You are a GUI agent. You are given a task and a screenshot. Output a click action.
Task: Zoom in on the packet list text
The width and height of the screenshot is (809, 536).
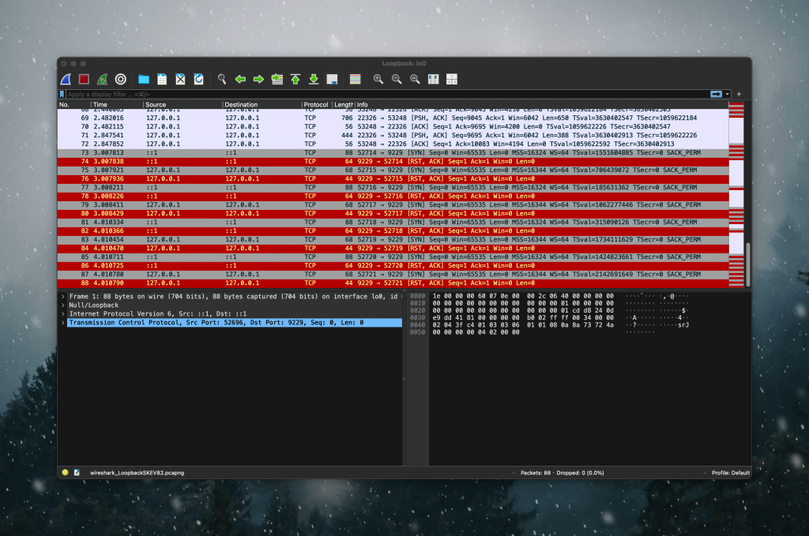coord(378,79)
